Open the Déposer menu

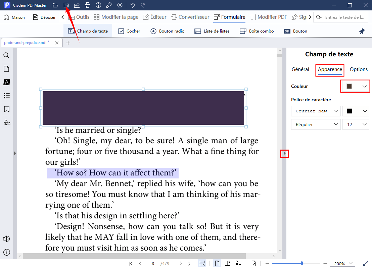[x=44, y=17]
